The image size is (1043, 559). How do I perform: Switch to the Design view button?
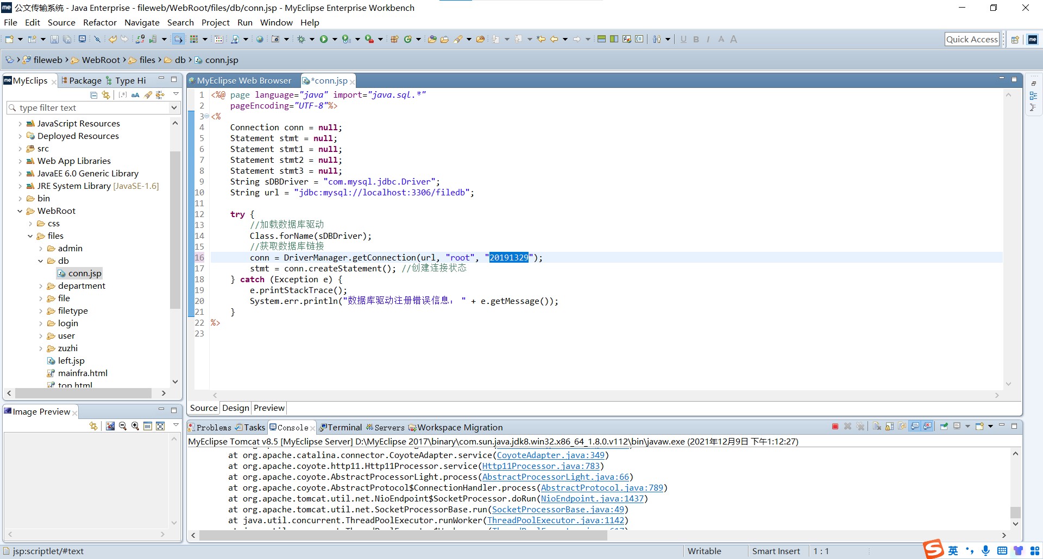[235, 408]
